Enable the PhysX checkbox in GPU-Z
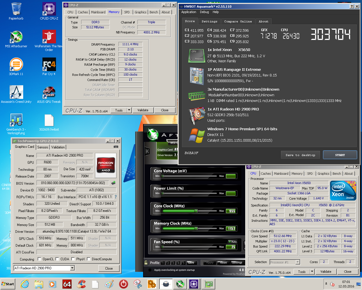This screenshot has width=362, height=290. (x=73, y=259)
